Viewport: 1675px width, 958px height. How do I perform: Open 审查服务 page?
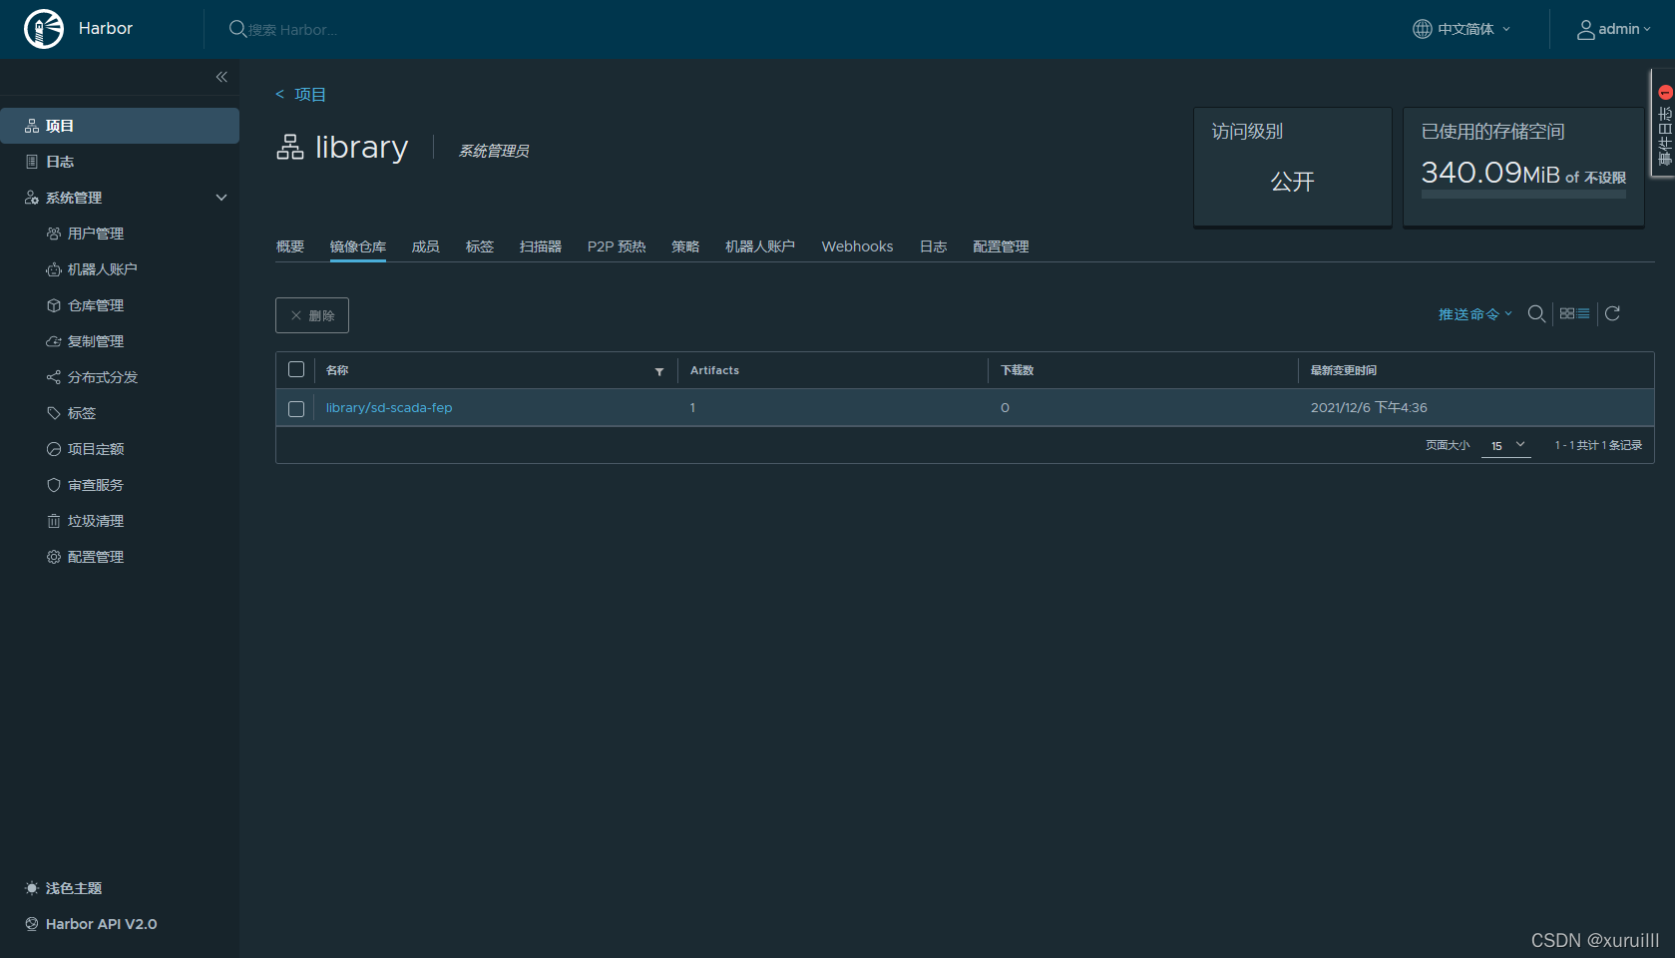tap(96, 485)
